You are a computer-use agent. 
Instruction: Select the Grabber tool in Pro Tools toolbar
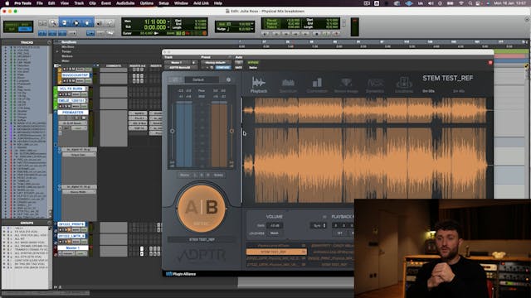(87, 23)
